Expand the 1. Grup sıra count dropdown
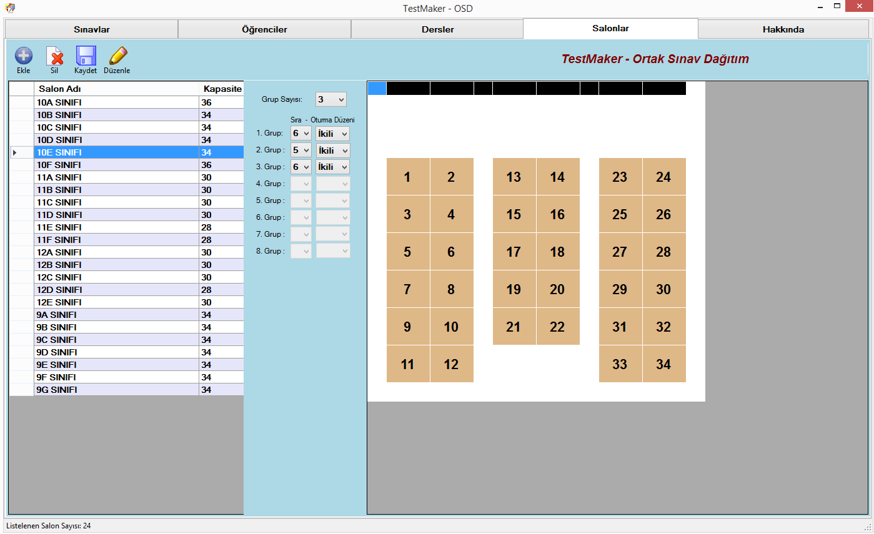The image size is (874, 534). (x=300, y=134)
